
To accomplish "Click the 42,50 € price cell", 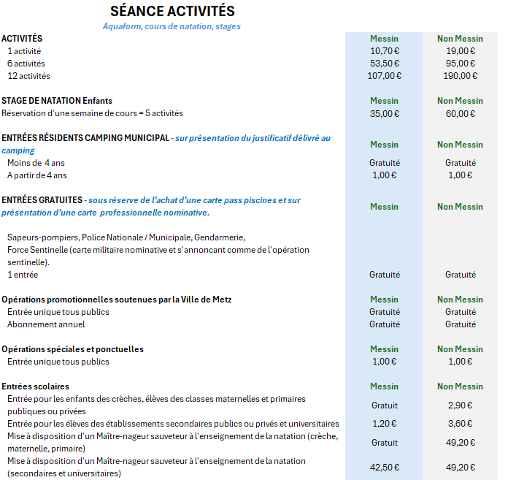I will [x=385, y=468].
